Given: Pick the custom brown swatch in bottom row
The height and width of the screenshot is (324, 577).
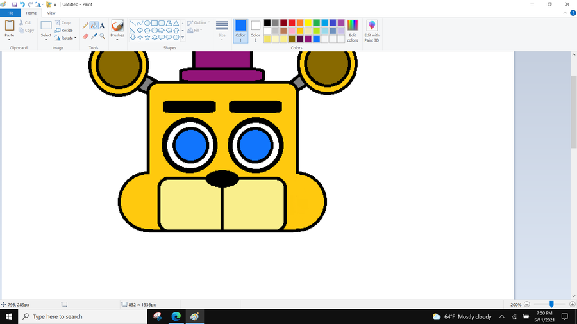Looking at the screenshot, I should [x=292, y=39].
